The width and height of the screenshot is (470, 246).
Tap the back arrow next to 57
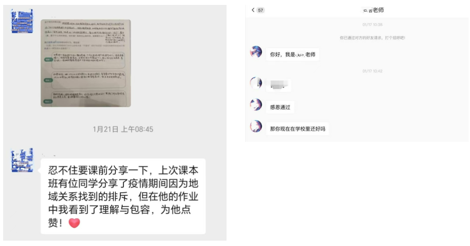pyautogui.click(x=253, y=10)
